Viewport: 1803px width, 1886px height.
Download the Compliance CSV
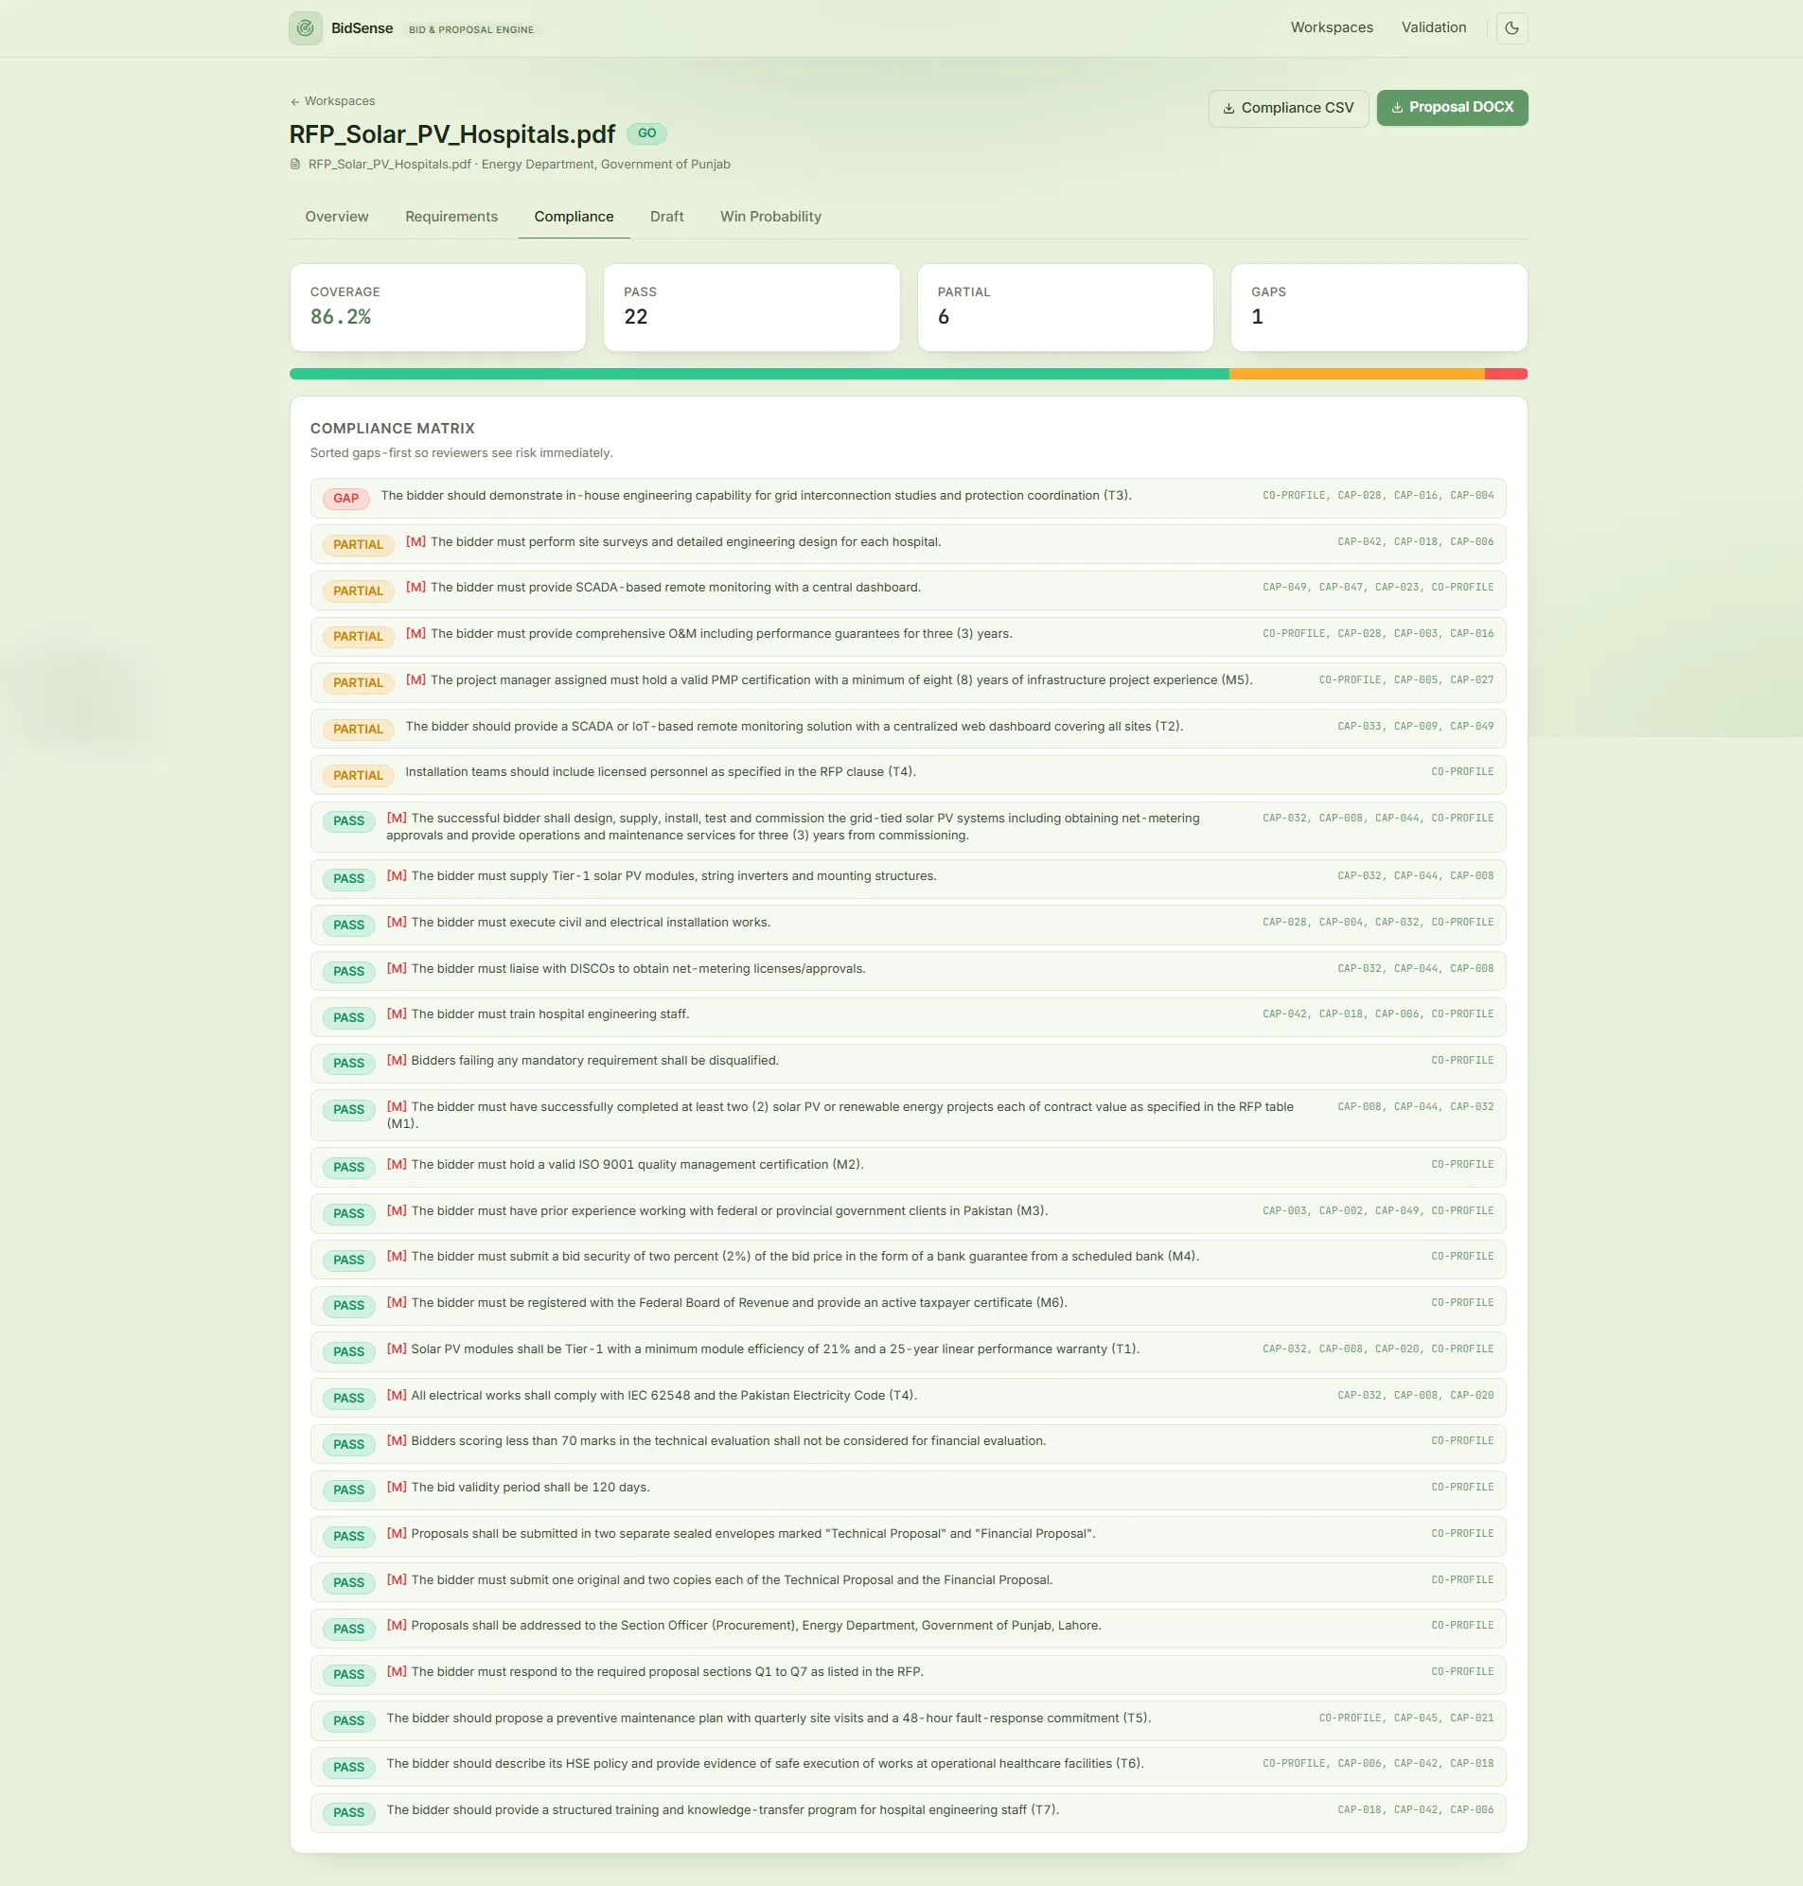tap(1288, 109)
